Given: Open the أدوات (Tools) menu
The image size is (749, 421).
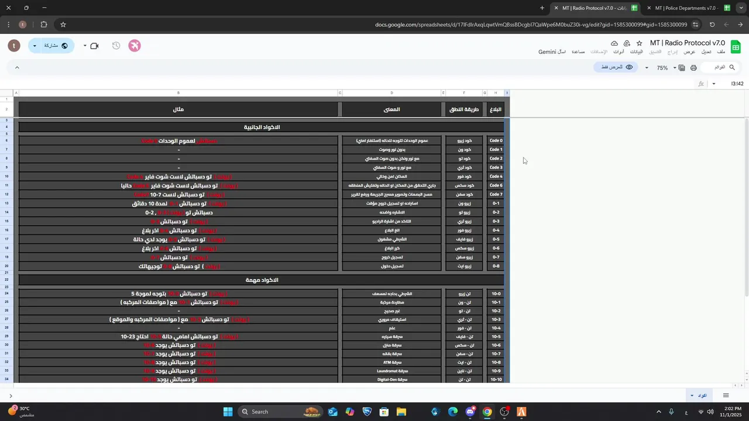Looking at the screenshot, I should (618, 52).
